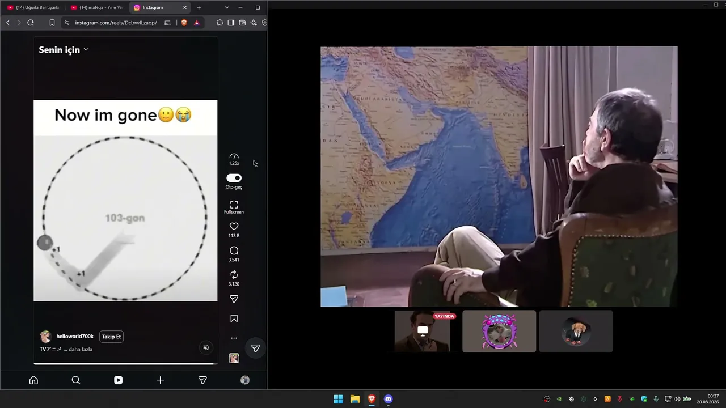Open helloworld700k profile name
The height and width of the screenshot is (408, 726).
tap(75, 337)
